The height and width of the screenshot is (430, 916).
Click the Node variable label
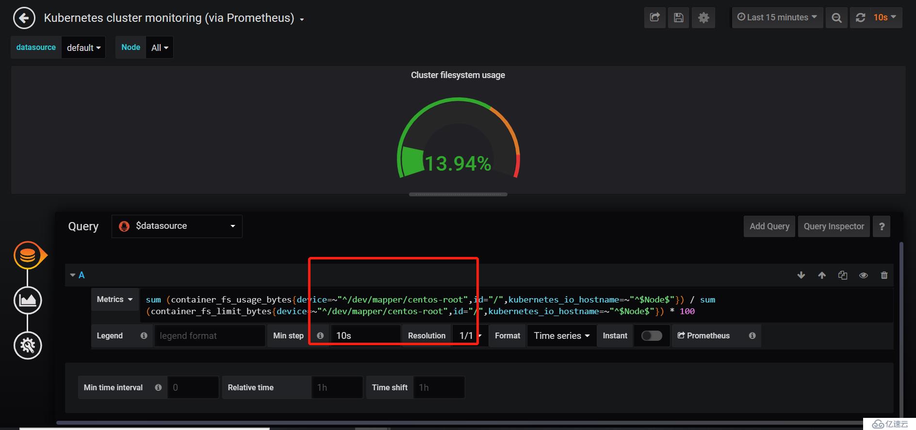[x=131, y=48]
